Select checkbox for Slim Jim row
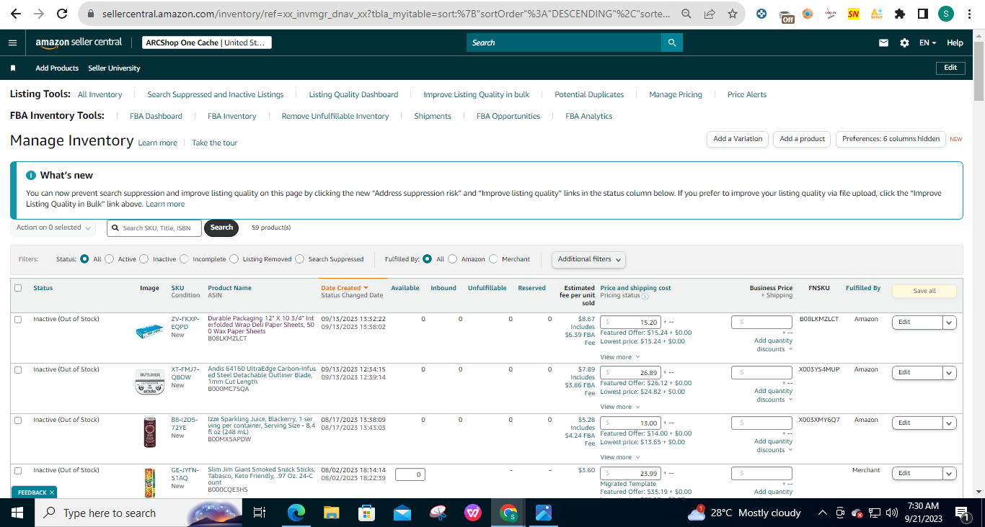 point(18,470)
